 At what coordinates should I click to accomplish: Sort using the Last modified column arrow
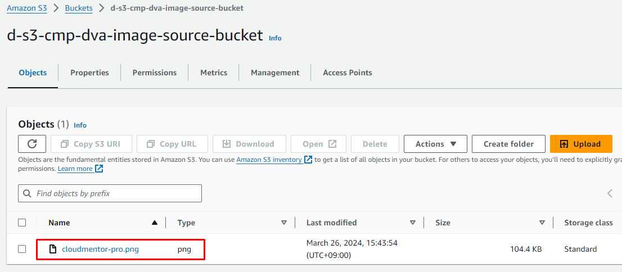(413, 223)
